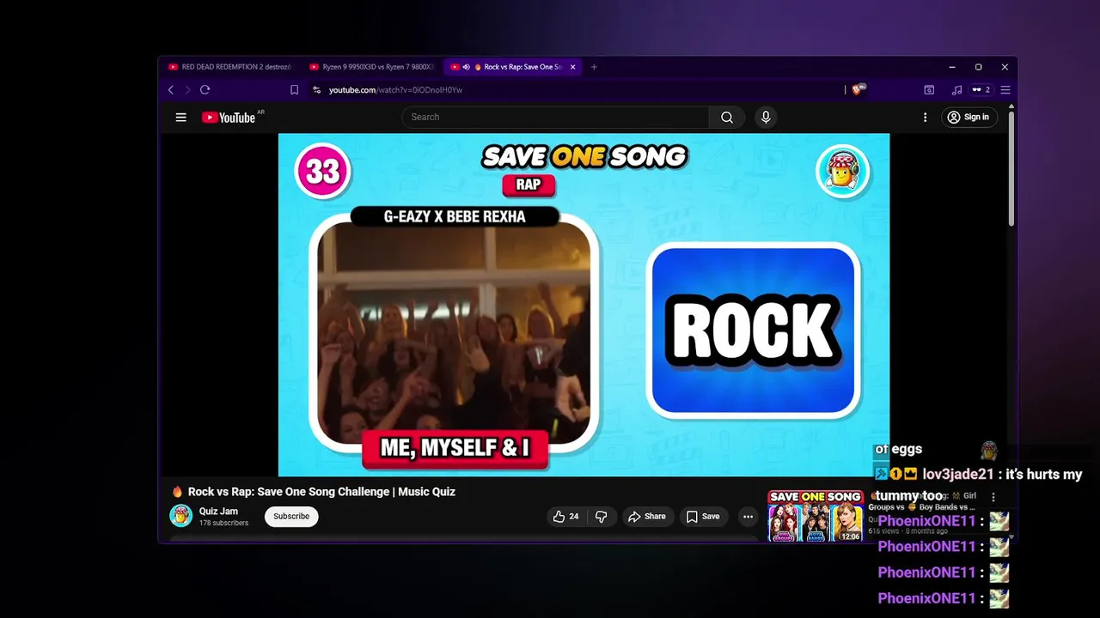Open more actions ellipsis under video
The width and height of the screenshot is (1100, 618).
pos(749,517)
